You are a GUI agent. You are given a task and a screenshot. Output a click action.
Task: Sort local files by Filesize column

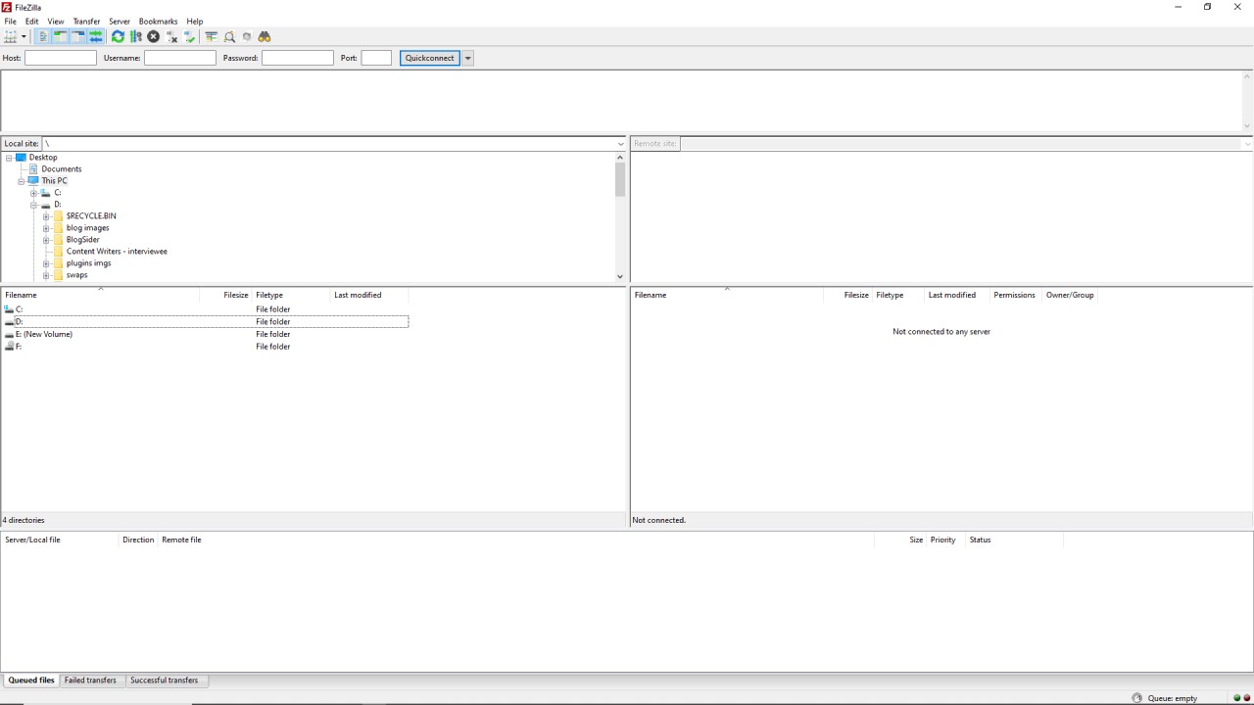(225, 295)
